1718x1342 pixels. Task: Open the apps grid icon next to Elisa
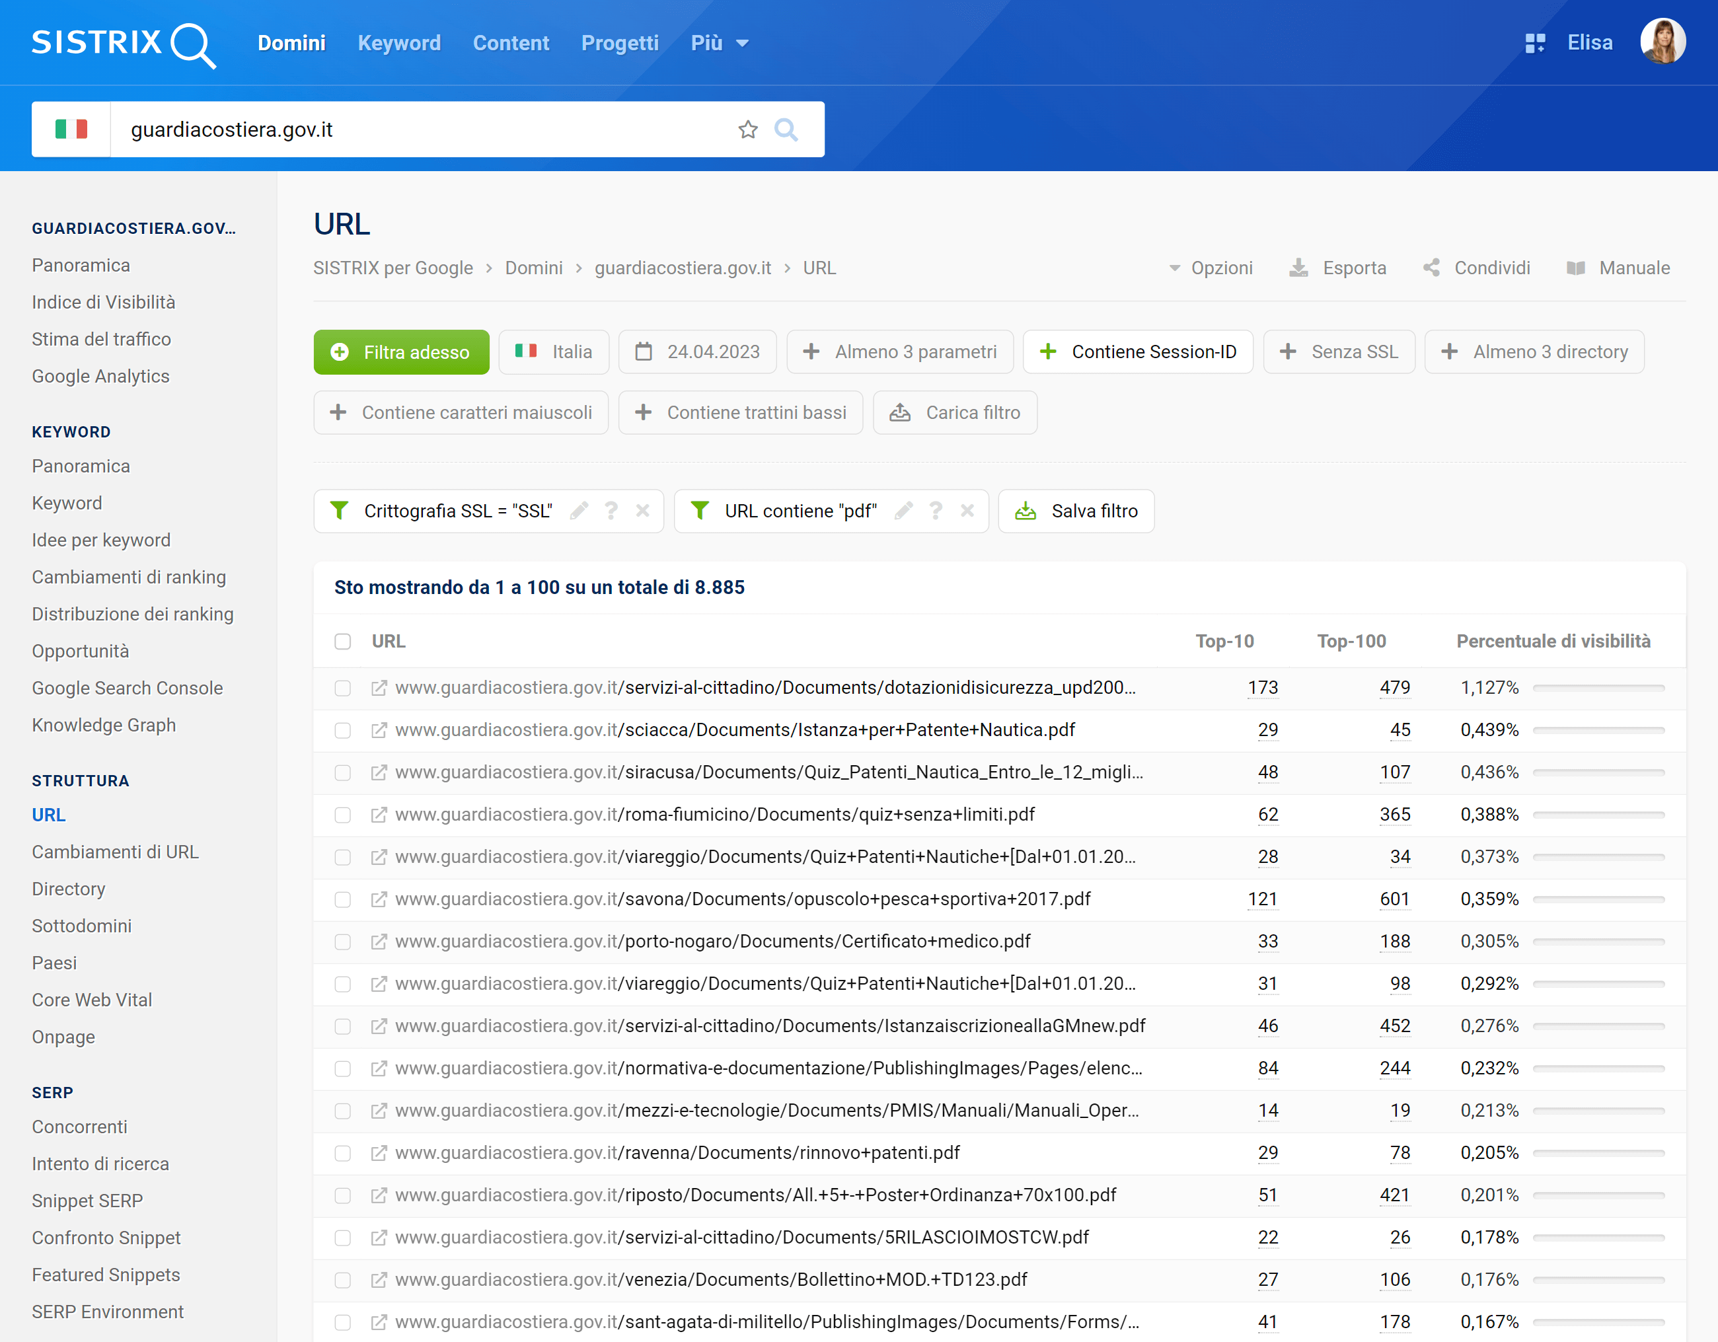point(1535,43)
